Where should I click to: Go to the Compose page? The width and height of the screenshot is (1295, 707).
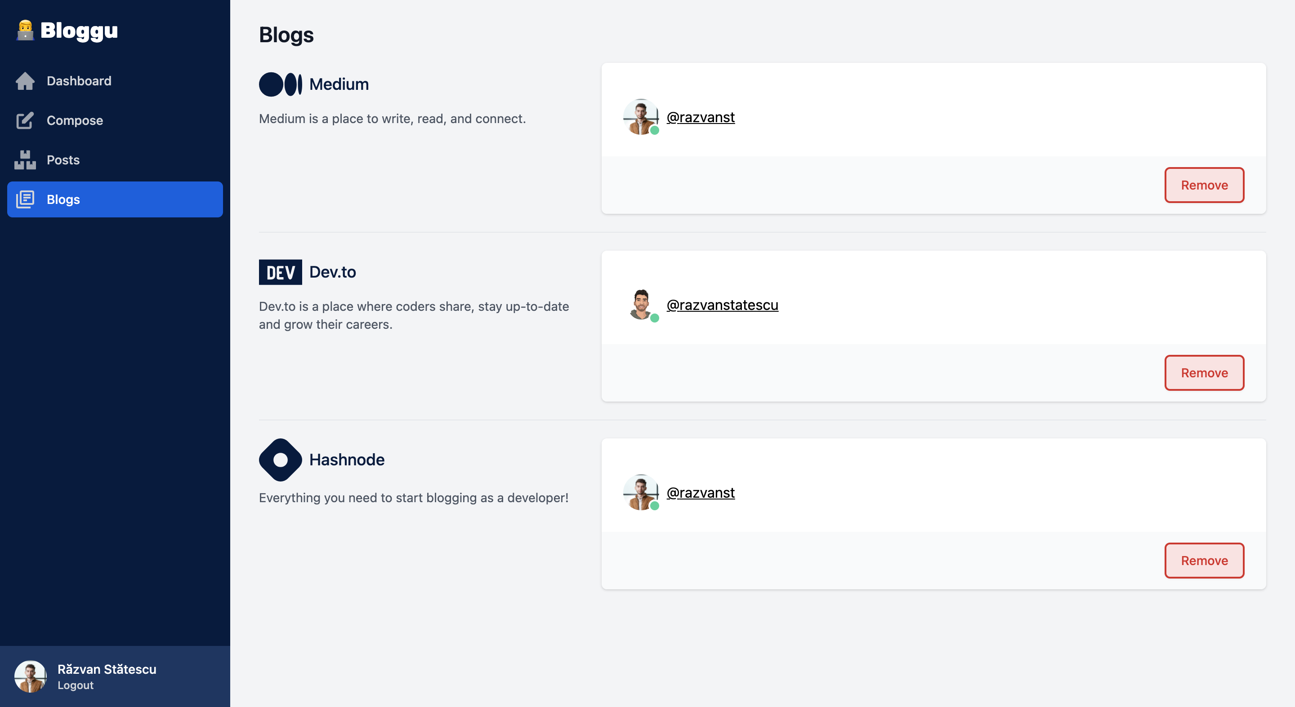75,120
